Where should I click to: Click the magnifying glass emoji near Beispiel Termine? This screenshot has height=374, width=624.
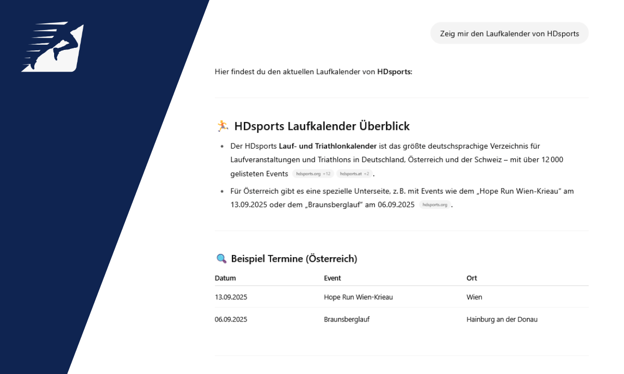[220, 258]
